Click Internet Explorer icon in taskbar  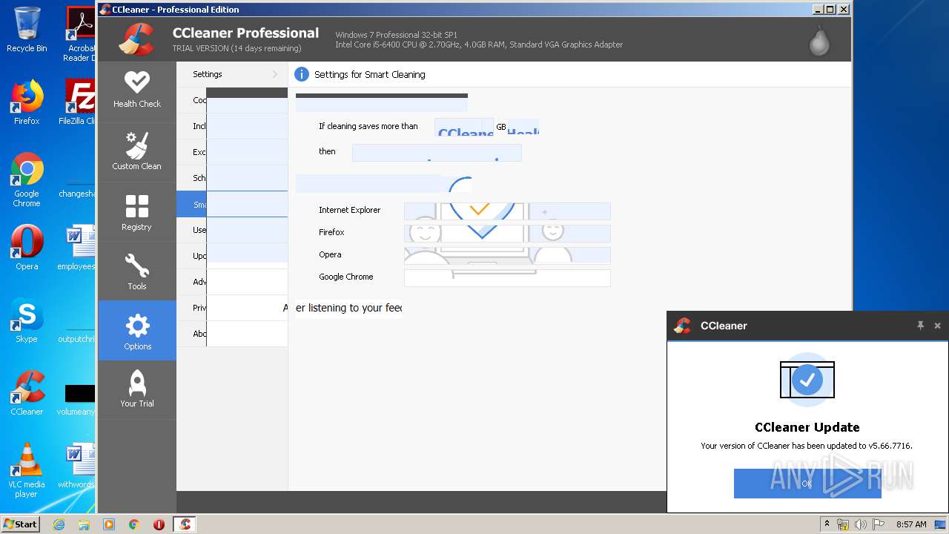click(x=59, y=524)
